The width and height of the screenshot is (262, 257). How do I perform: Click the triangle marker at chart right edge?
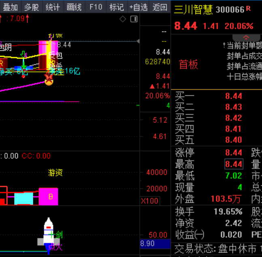(138, 41)
